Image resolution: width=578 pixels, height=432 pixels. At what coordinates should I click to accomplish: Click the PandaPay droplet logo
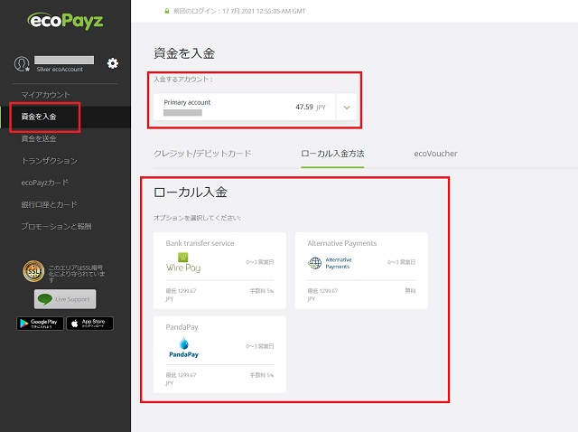click(184, 346)
